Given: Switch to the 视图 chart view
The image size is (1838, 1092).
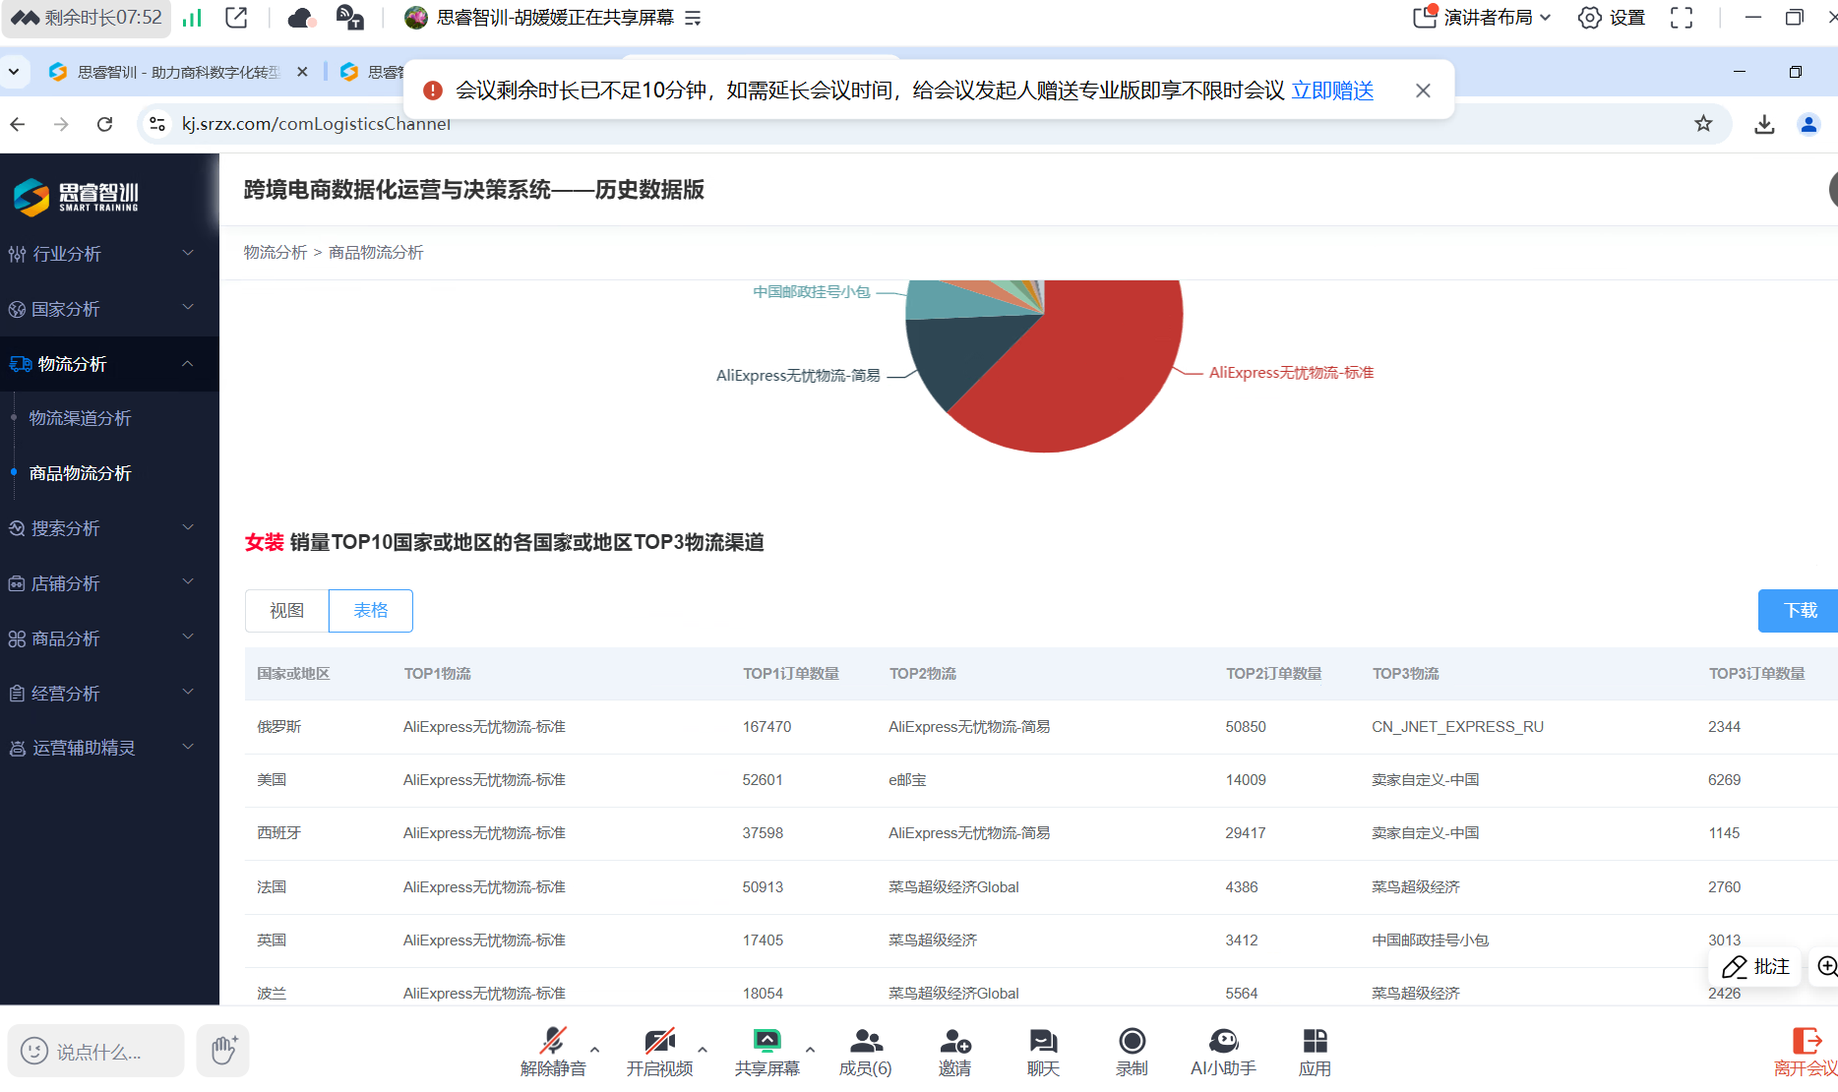Looking at the screenshot, I should coord(285,610).
